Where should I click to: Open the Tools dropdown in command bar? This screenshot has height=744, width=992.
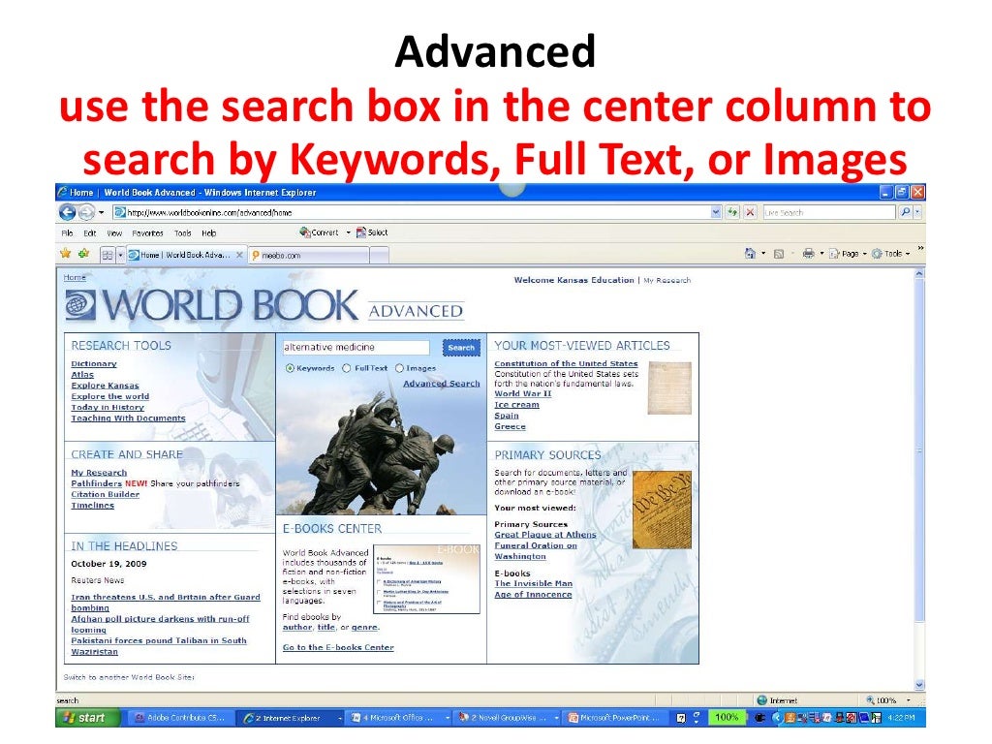click(891, 254)
